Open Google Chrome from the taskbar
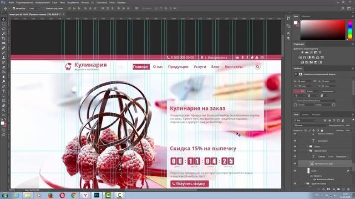Viewport: 355px width, 199px height. (74, 195)
